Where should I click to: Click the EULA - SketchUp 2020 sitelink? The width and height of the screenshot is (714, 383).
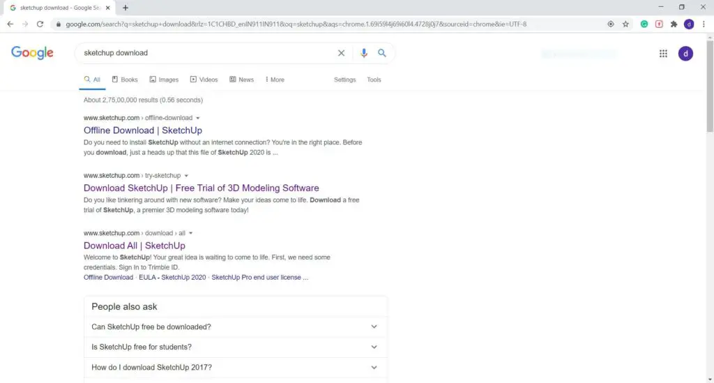click(172, 278)
